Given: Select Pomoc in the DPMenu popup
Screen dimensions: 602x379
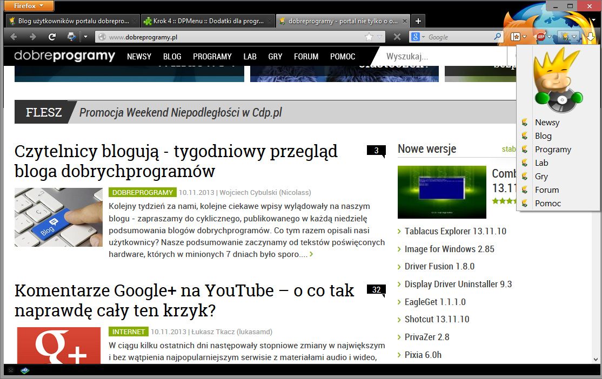Looking at the screenshot, I should click(558, 204).
